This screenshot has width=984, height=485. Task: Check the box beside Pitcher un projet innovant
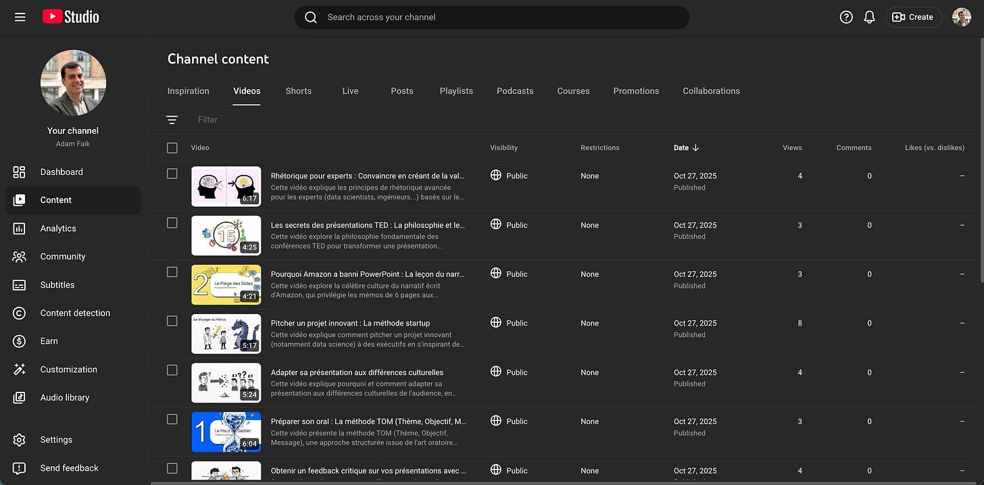(172, 321)
